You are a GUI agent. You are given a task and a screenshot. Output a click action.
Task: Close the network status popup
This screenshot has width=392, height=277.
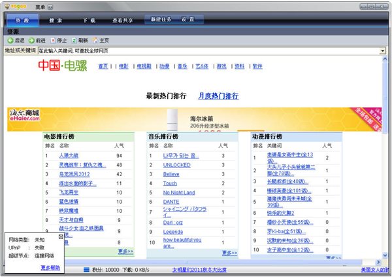[x=61, y=236]
